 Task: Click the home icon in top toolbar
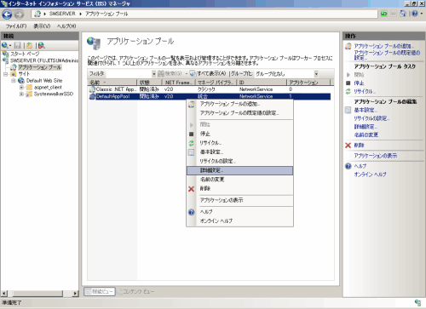coord(403,14)
